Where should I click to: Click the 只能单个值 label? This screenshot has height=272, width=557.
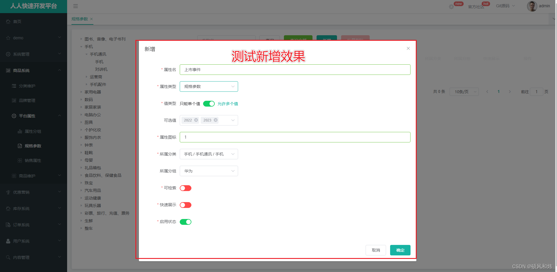190,104
